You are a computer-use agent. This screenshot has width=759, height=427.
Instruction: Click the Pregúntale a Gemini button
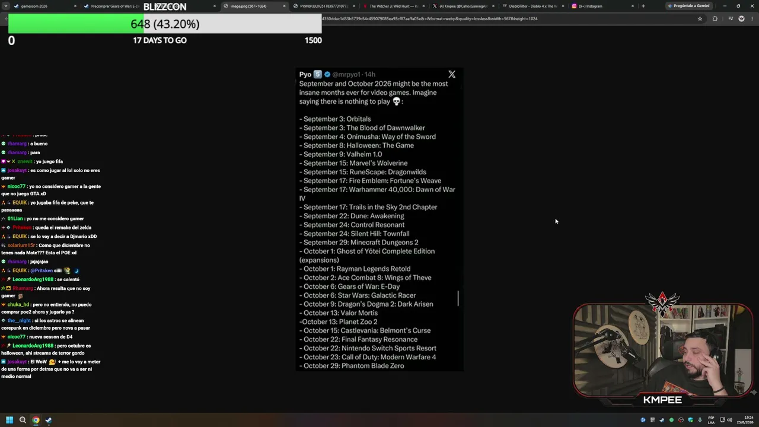click(x=689, y=6)
